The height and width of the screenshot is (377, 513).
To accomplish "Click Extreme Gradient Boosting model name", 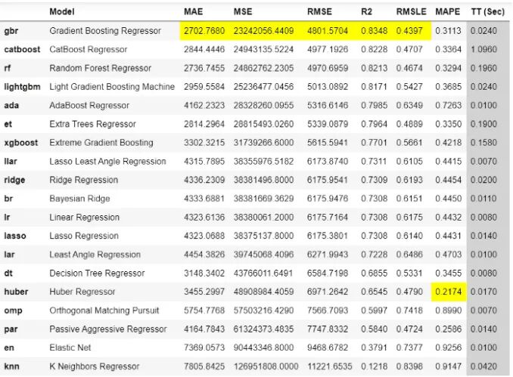I will pyautogui.click(x=101, y=143).
